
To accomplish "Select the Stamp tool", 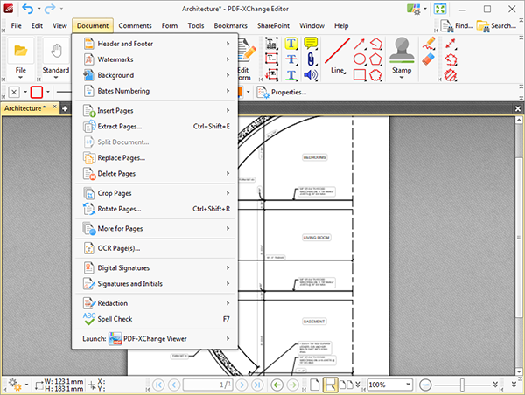I will point(402,52).
